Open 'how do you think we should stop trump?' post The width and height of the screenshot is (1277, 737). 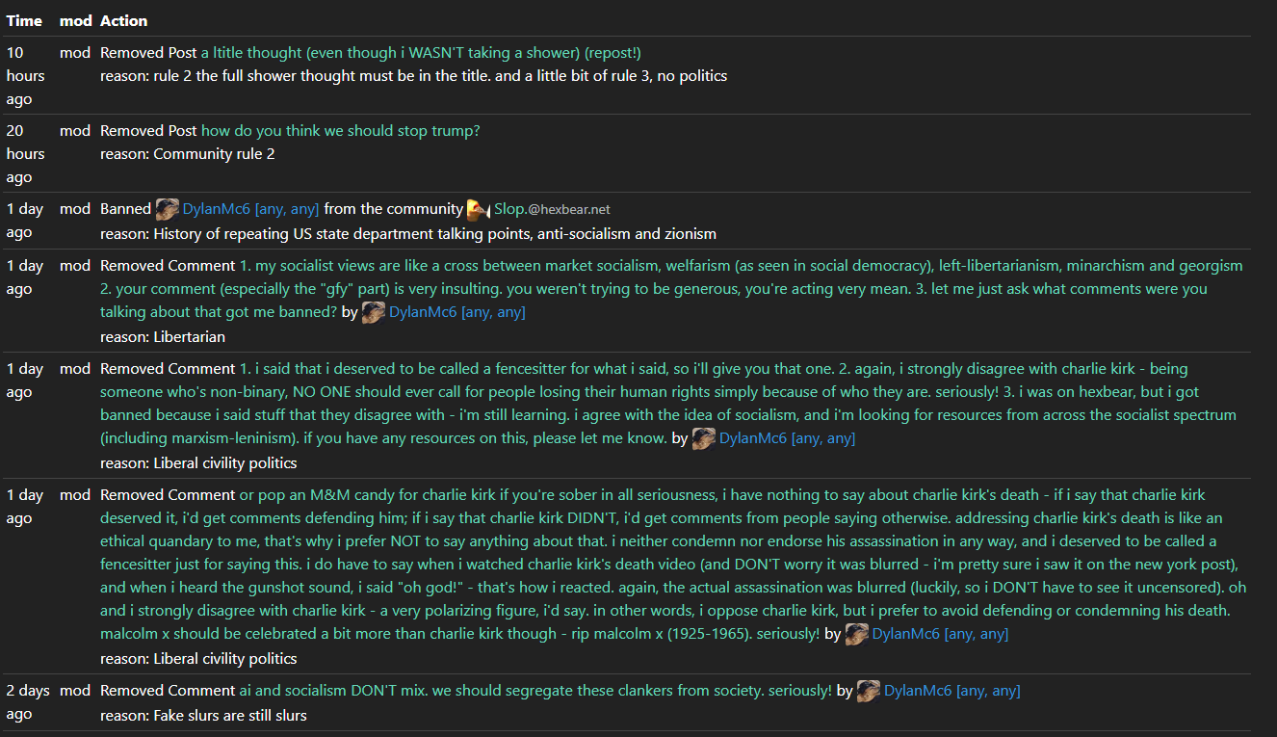(x=340, y=131)
